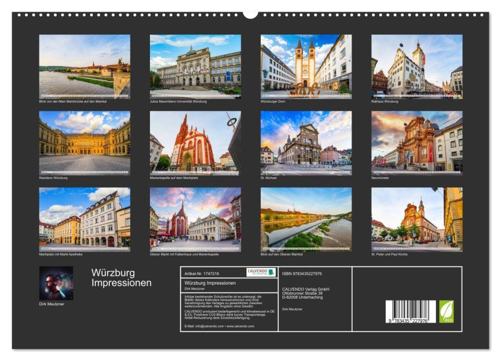Open the Marktplatz mit Markt Apotheke image
Screen dimensions: 501x361
pyautogui.click(x=84, y=219)
